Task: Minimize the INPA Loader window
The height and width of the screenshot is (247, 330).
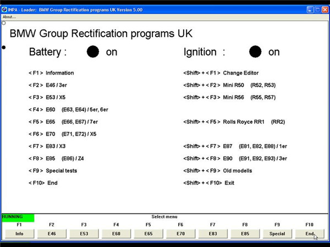Action: tap(310, 10)
